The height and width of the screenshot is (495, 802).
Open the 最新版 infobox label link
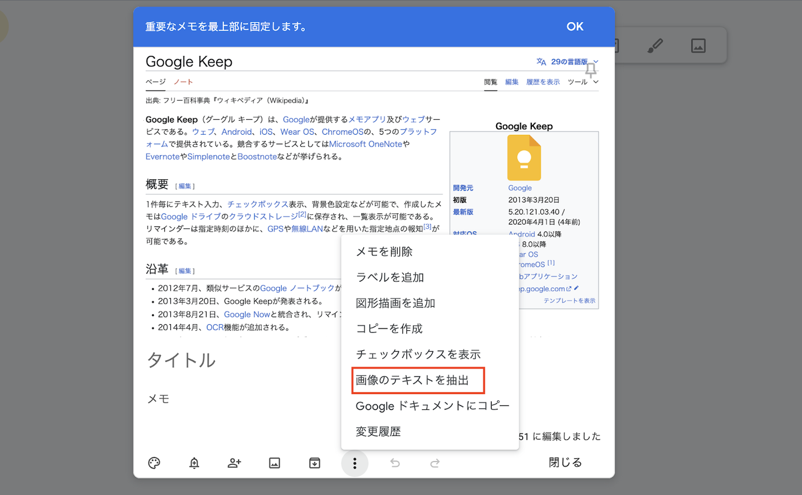pyautogui.click(x=463, y=212)
